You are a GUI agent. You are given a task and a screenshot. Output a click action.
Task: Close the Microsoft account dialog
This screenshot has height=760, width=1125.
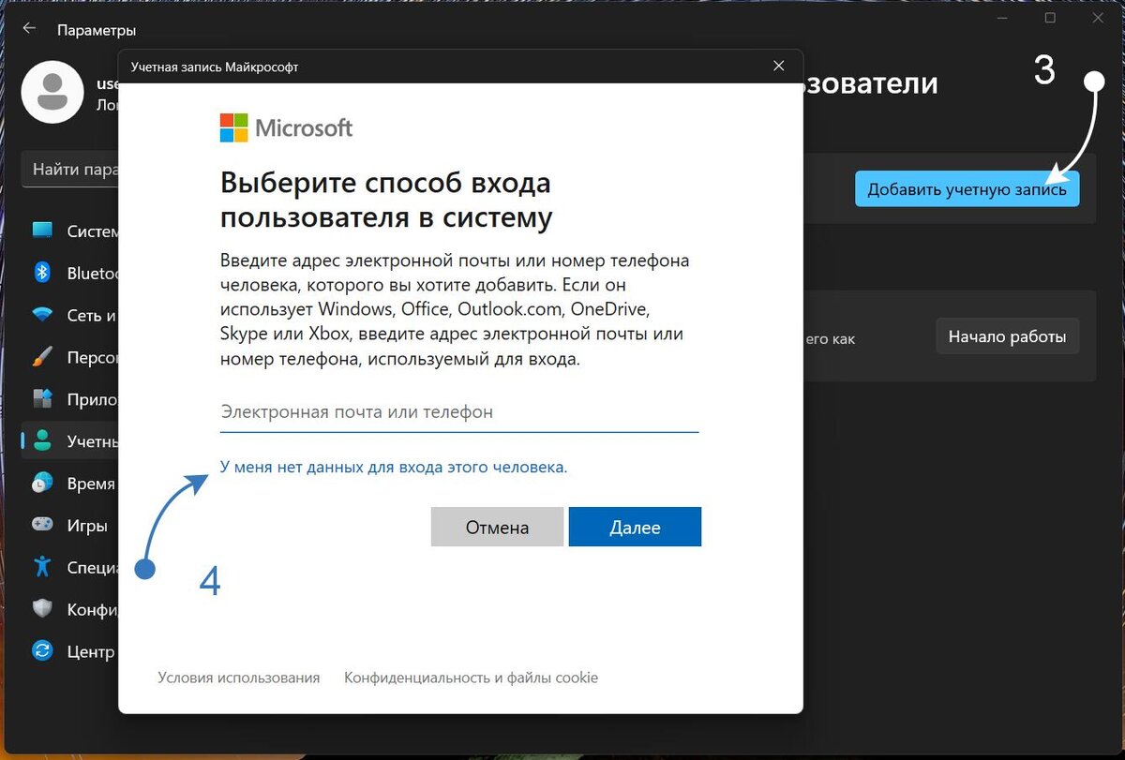pyautogui.click(x=778, y=66)
